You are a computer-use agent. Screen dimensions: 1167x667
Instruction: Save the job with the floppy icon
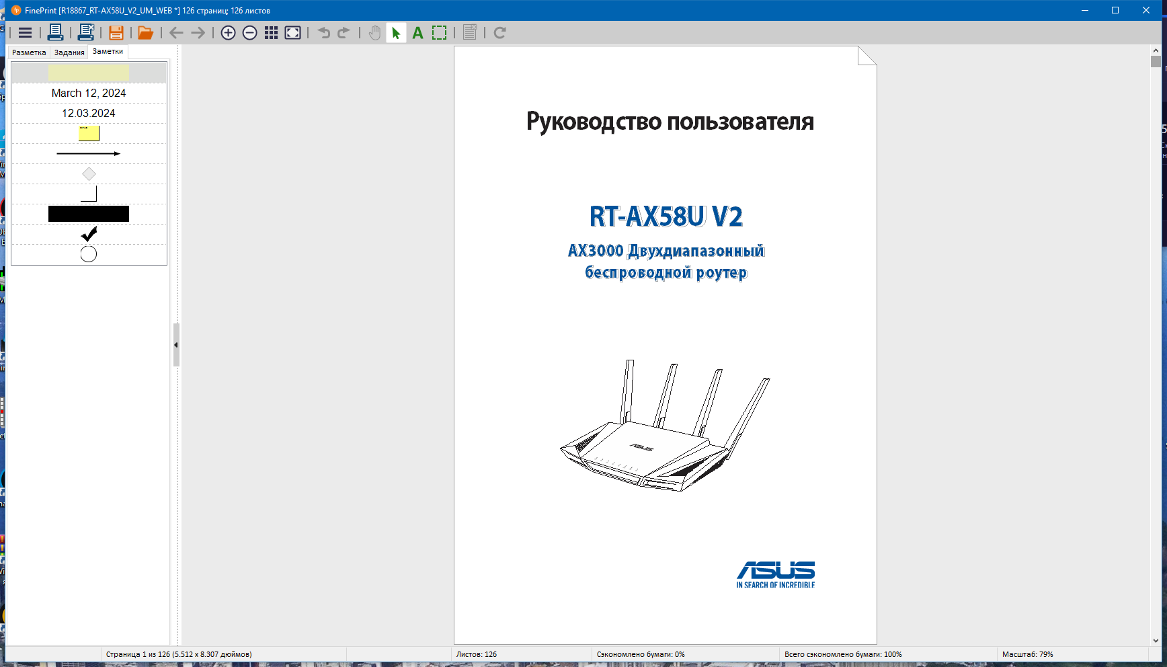tap(116, 32)
